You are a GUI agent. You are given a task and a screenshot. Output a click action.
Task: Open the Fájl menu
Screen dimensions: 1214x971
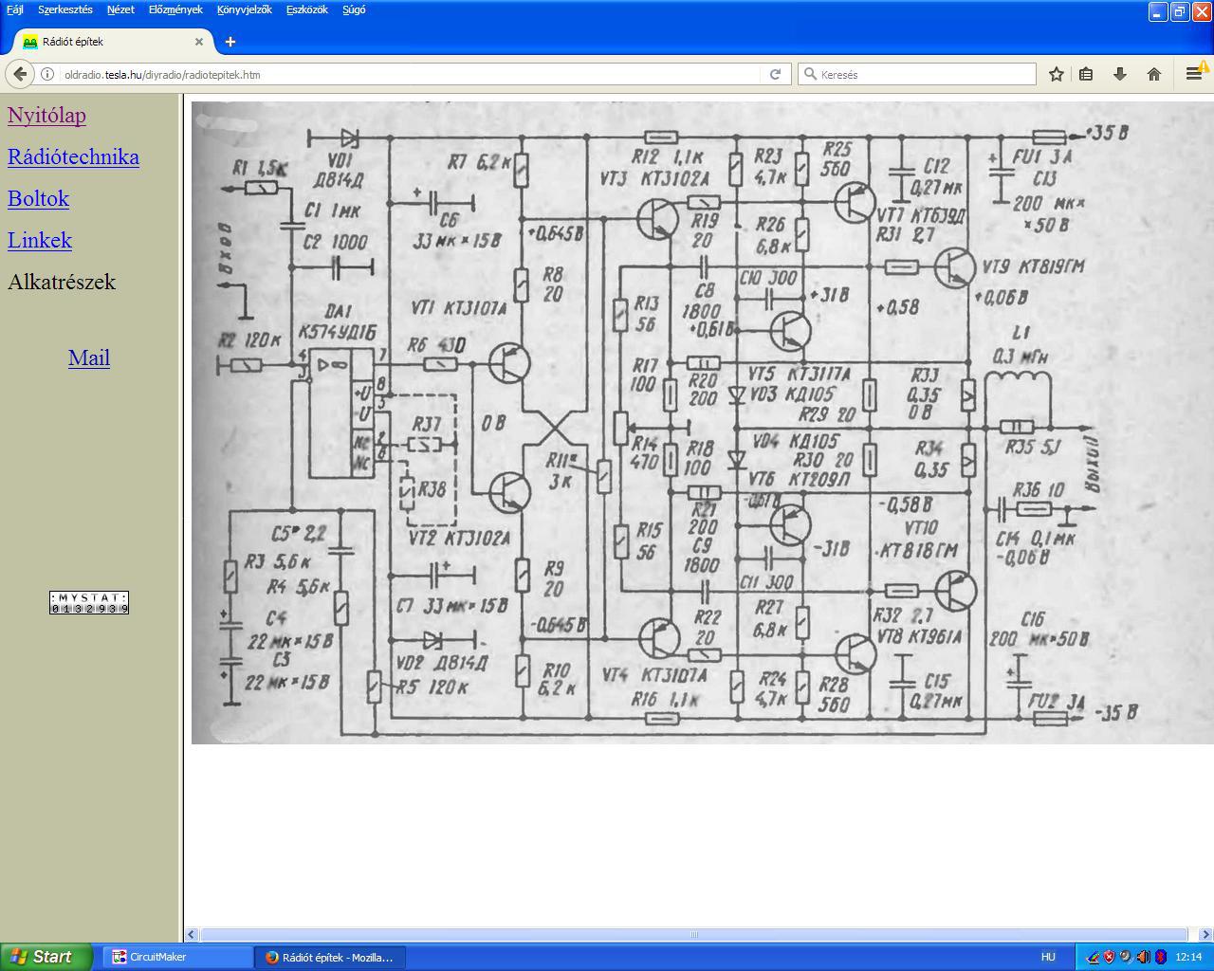(15, 9)
